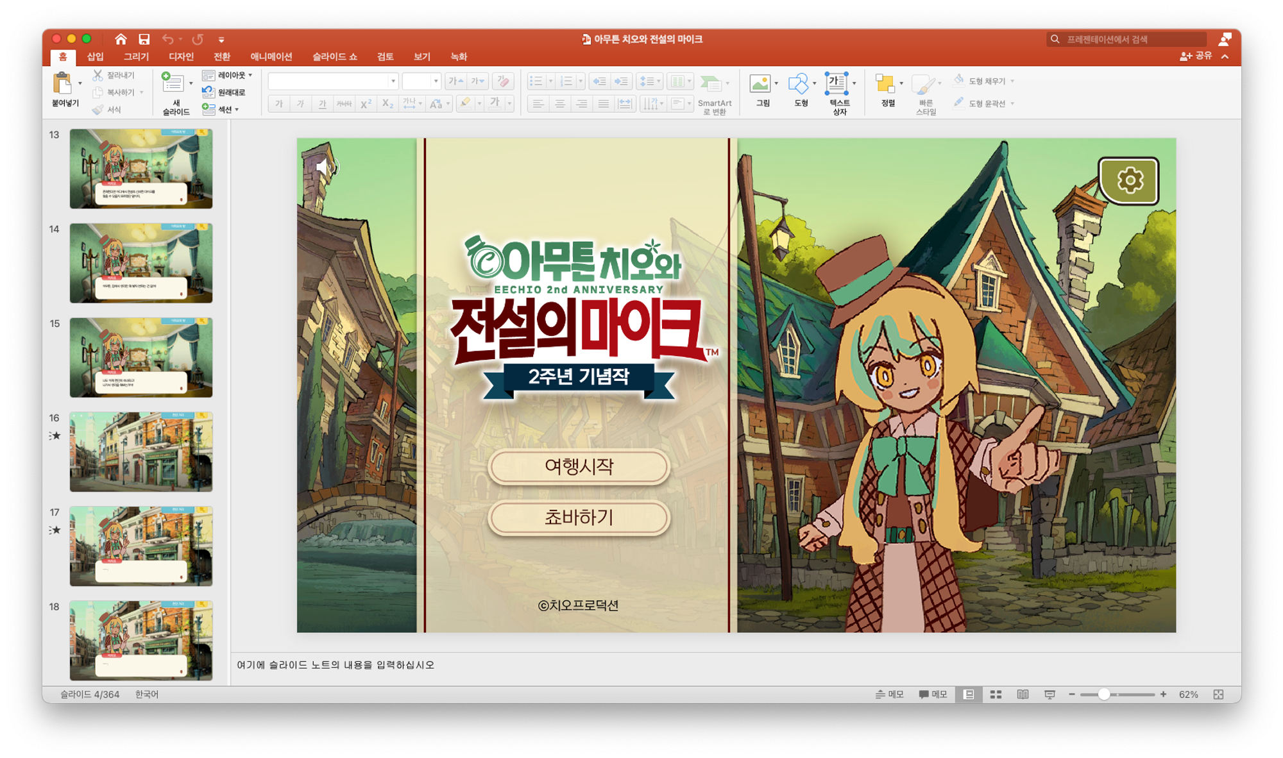Click the Arrange (정렬) icon

click(x=885, y=84)
